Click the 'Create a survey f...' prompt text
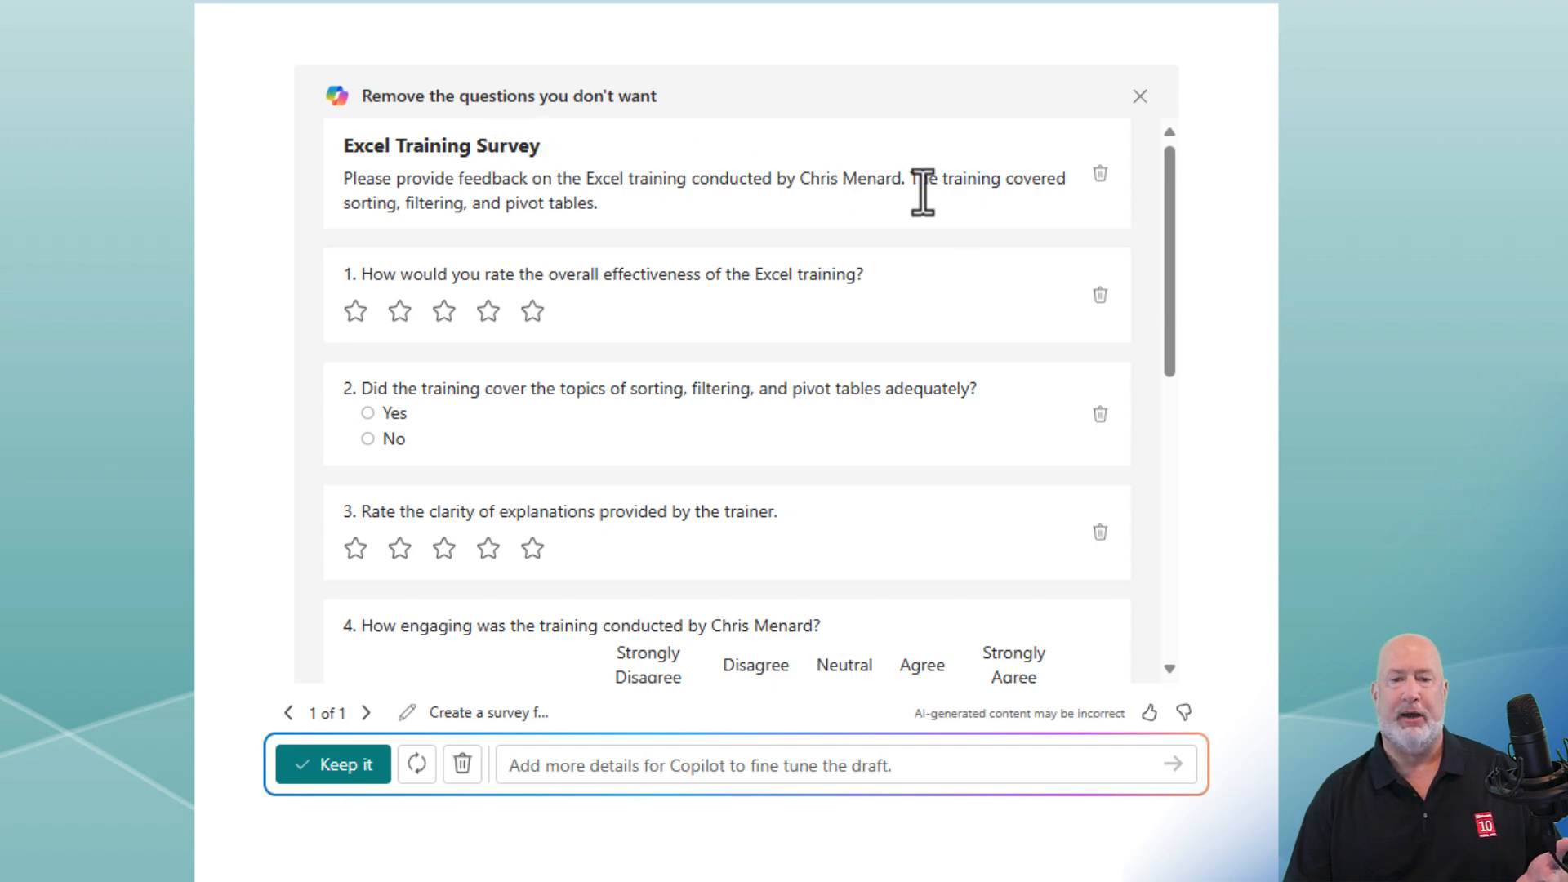The image size is (1568, 882). [488, 713]
